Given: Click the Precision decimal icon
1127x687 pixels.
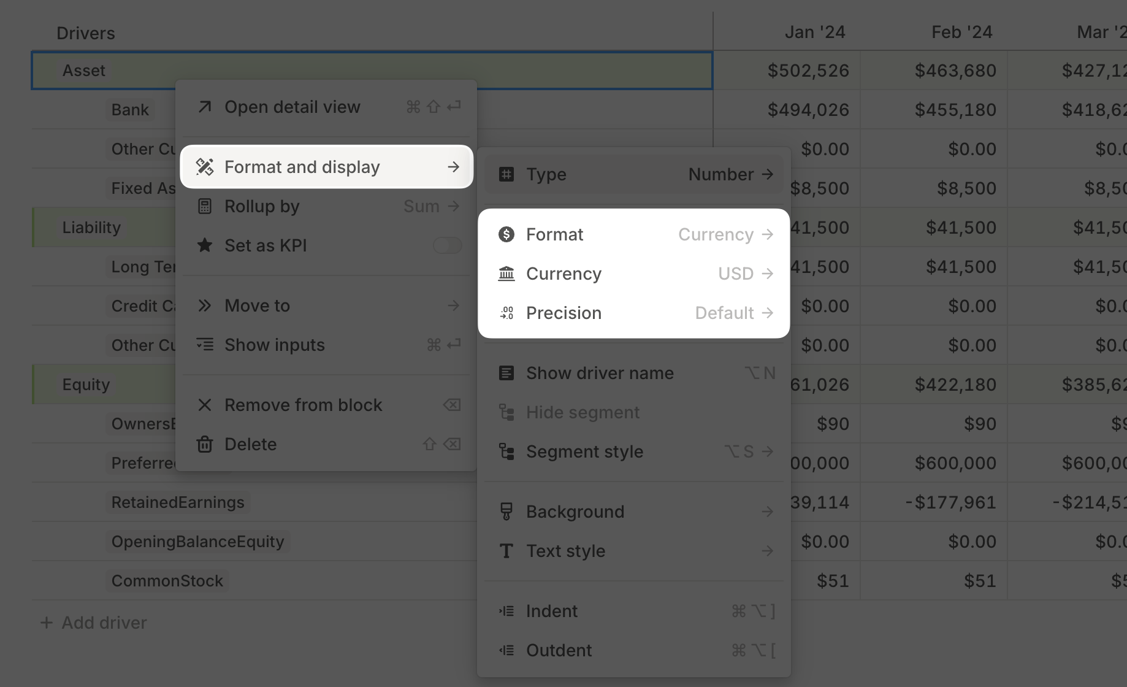Looking at the screenshot, I should [x=506, y=313].
